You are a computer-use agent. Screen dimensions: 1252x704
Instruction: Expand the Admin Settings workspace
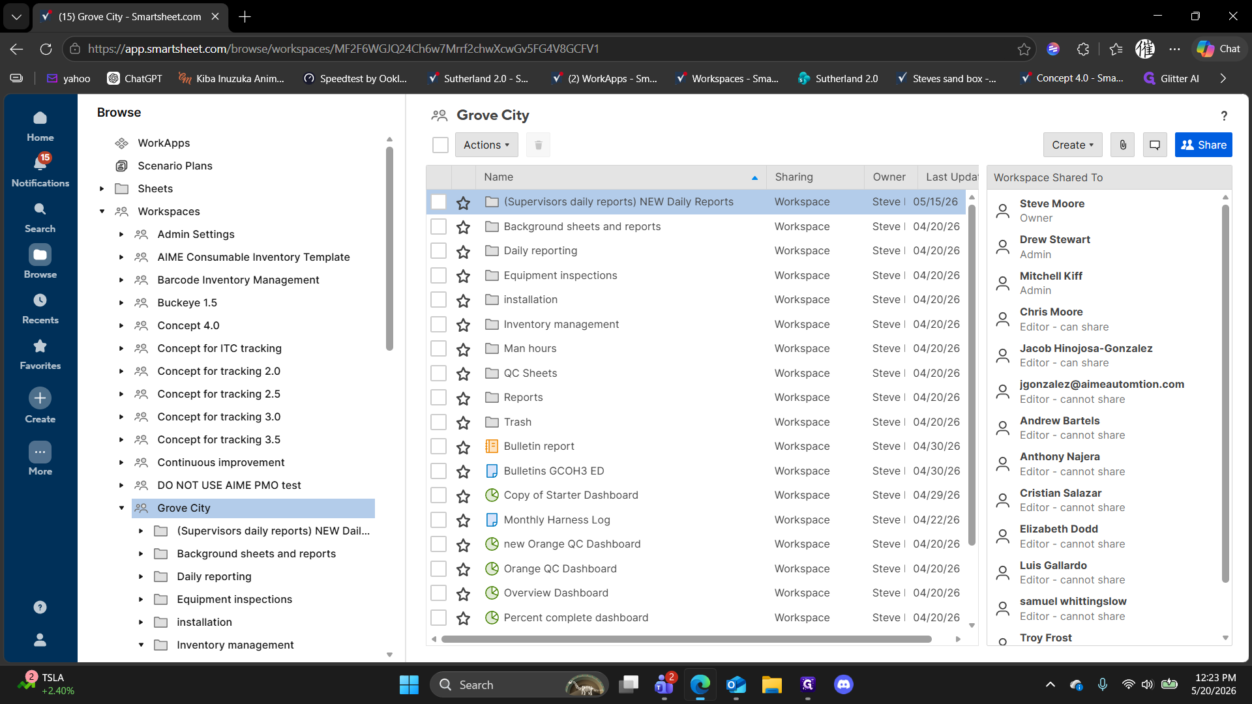[x=121, y=235]
